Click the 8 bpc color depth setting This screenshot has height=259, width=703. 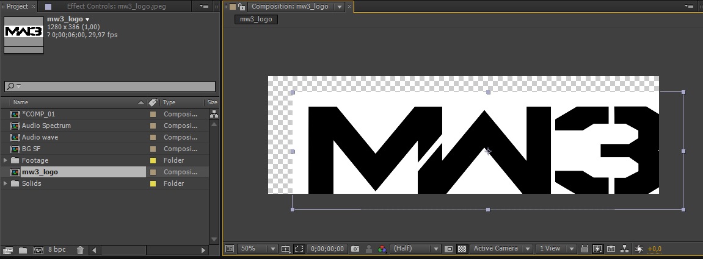(x=57, y=250)
